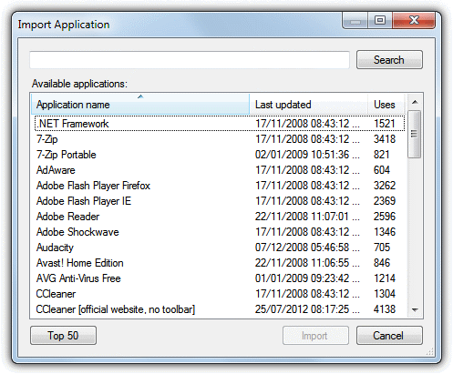The height and width of the screenshot is (374, 453).
Task: Click the vertical scrollbar thumb
Action: [x=414, y=134]
